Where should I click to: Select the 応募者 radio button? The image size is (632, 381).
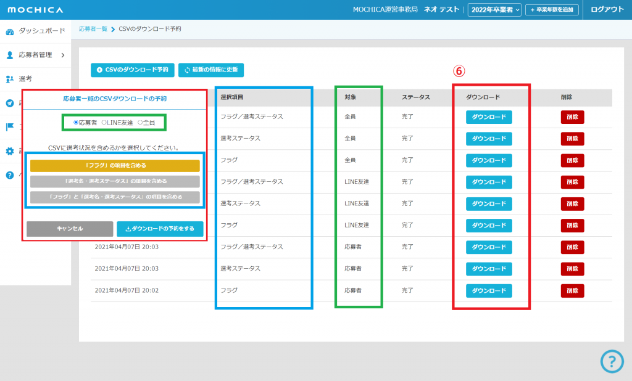click(x=76, y=123)
